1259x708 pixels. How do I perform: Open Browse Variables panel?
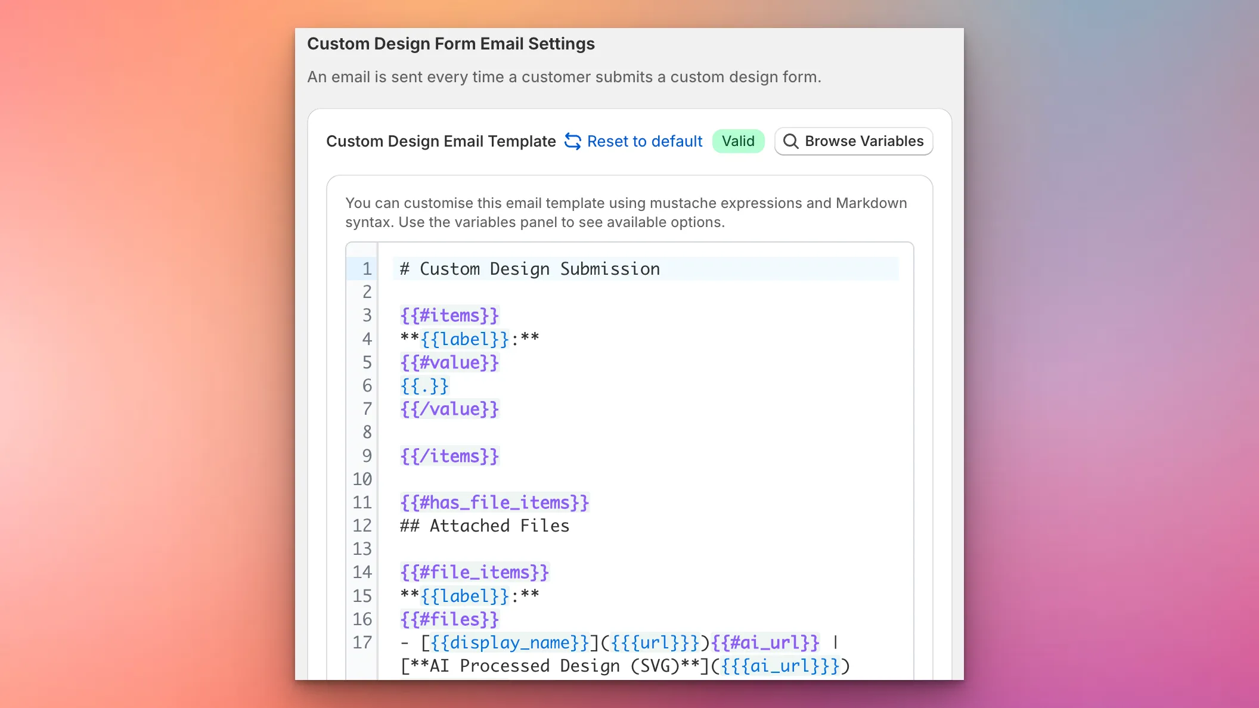point(854,141)
